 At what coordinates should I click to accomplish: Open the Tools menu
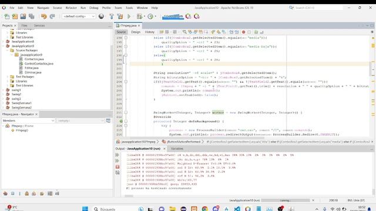point(129,8)
